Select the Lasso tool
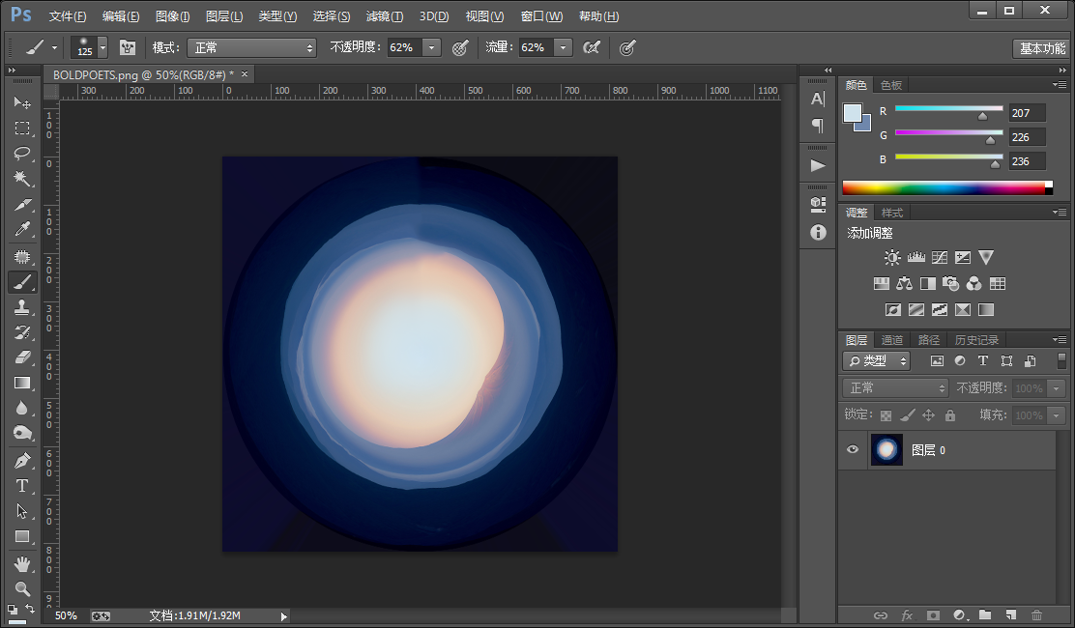 (x=22, y=153)
